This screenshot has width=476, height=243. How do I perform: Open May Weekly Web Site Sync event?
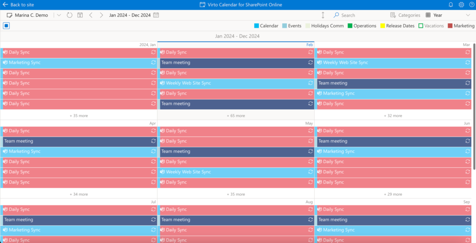(x=236, y=172)
